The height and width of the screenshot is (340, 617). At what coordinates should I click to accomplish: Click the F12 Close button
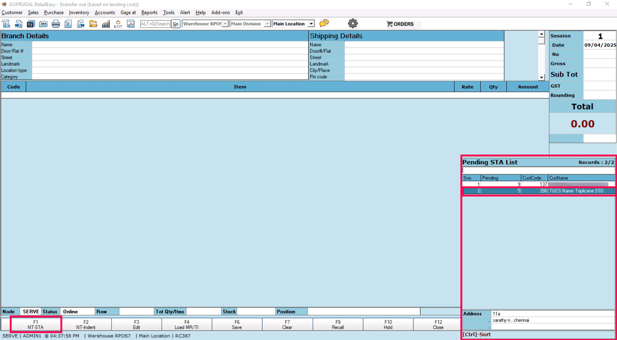pos(438,325)
